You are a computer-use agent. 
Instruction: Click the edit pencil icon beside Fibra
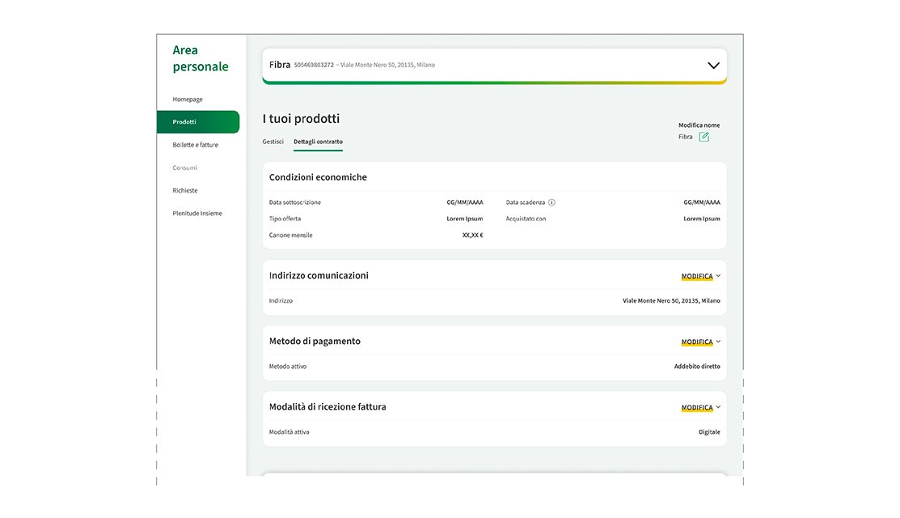704,137
